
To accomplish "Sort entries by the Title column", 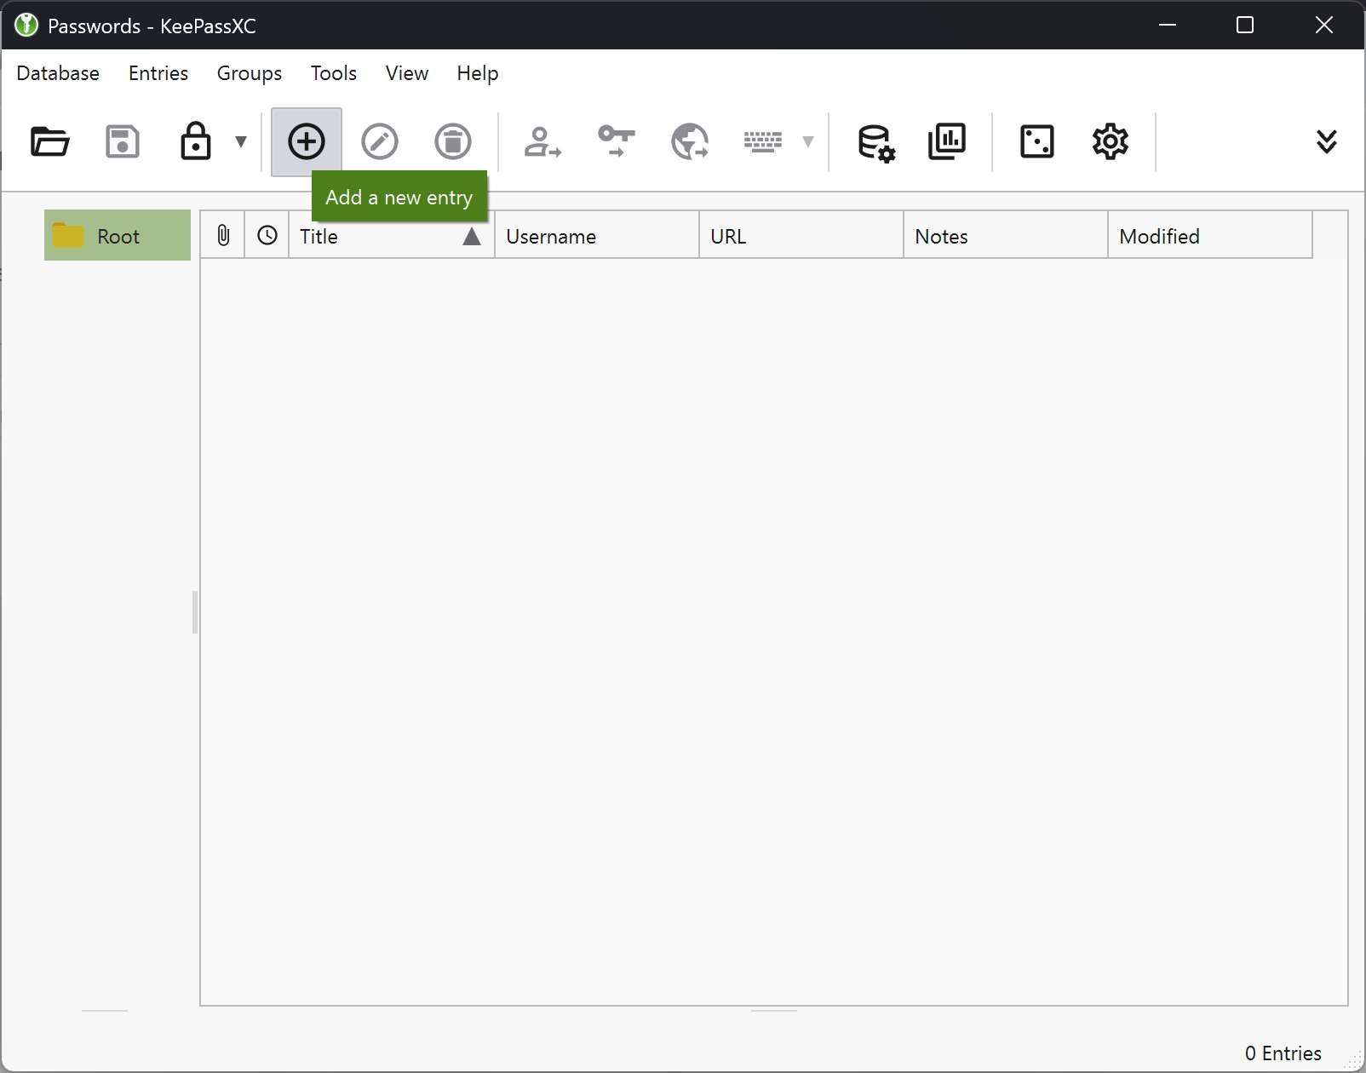I will coord(375,236).
